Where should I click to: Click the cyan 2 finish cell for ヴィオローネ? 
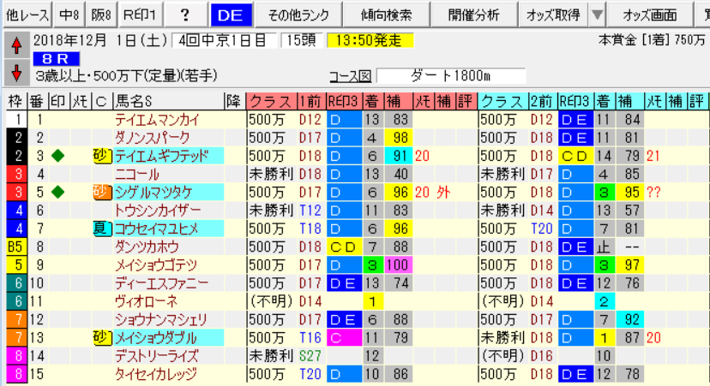click(604, 301)
